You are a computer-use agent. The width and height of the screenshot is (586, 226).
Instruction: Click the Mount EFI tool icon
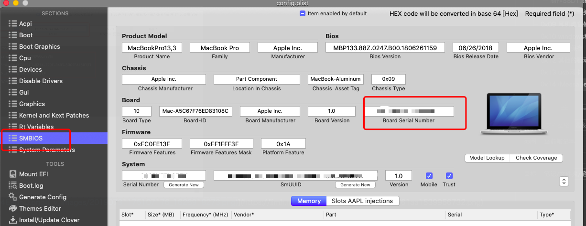(x=13, y=174)
